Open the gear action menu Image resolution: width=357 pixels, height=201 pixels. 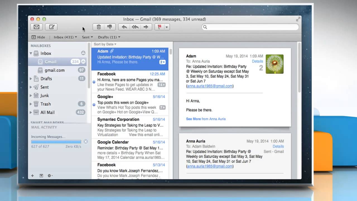(50, 176)
